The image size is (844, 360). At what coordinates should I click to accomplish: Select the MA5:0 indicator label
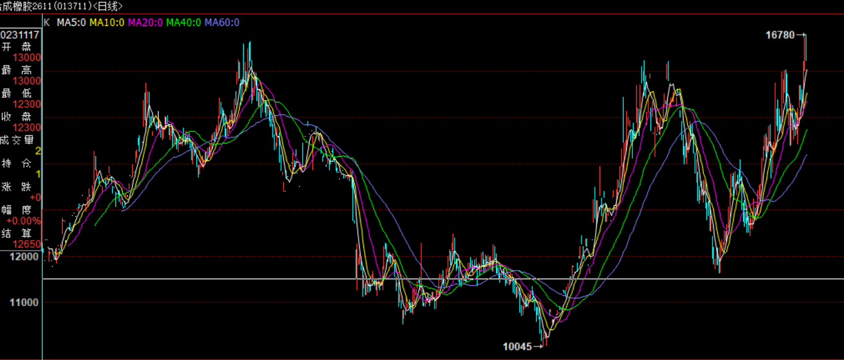coord(71,23)
